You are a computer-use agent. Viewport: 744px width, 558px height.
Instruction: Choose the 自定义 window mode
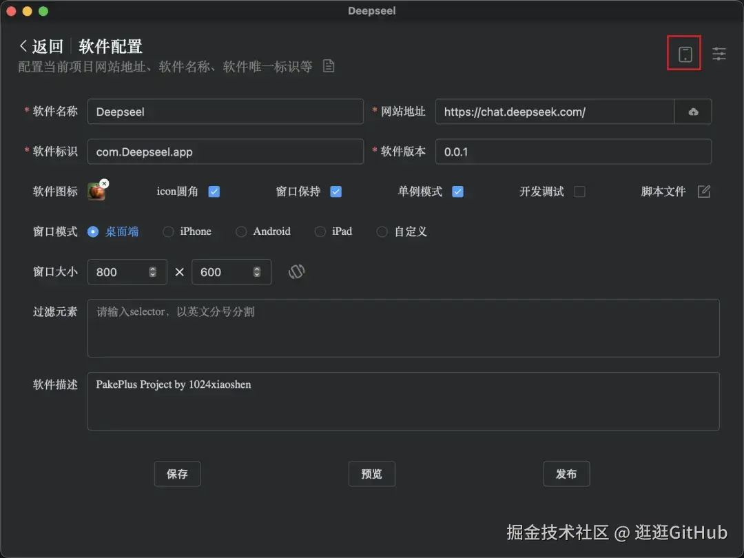(382, 232)
